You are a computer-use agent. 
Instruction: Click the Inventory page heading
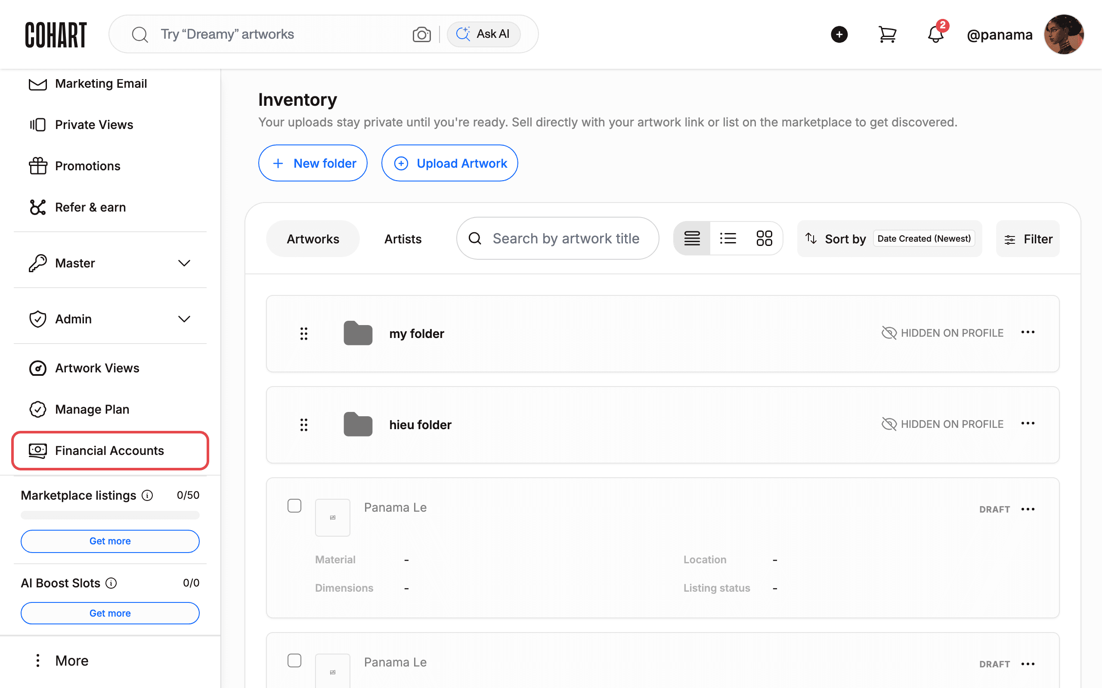(x=297, y=100)
